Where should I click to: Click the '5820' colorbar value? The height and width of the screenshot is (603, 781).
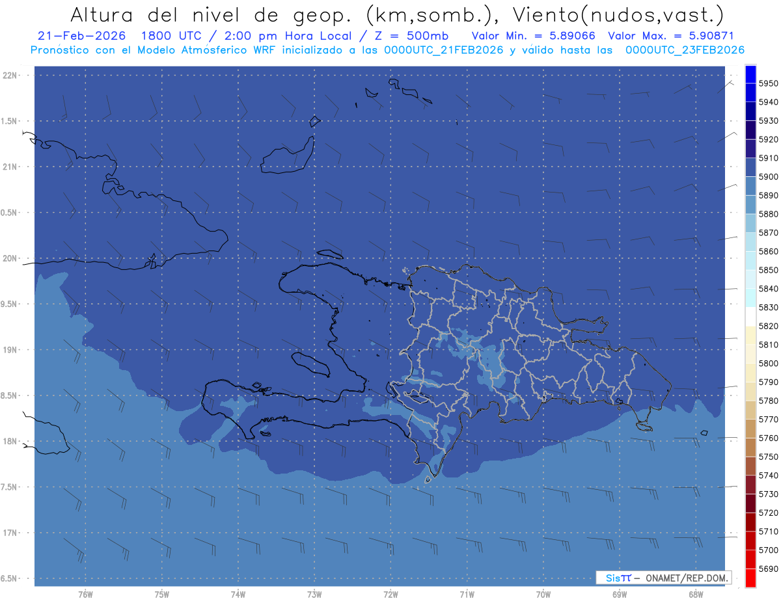(x=768, y=325)
